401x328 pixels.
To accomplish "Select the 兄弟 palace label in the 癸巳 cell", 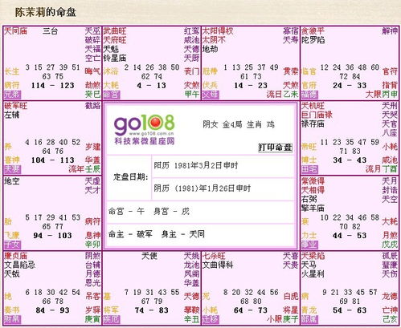I will pyautogui.click(x=12, y=95).
